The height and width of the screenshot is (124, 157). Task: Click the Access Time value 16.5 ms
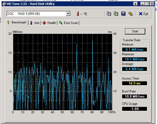[x=134, y=83]
